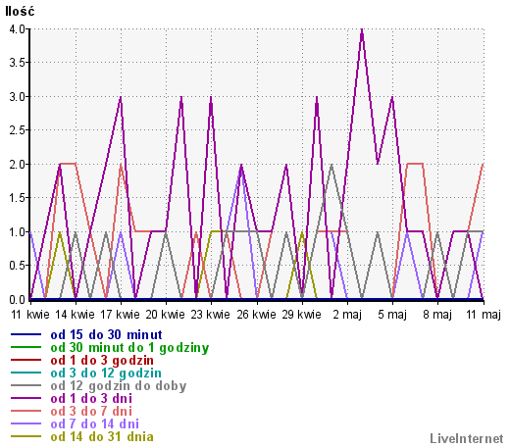Click the '20 kwie' x-axis date label
The image size is (510, 448).
[166, 315]
